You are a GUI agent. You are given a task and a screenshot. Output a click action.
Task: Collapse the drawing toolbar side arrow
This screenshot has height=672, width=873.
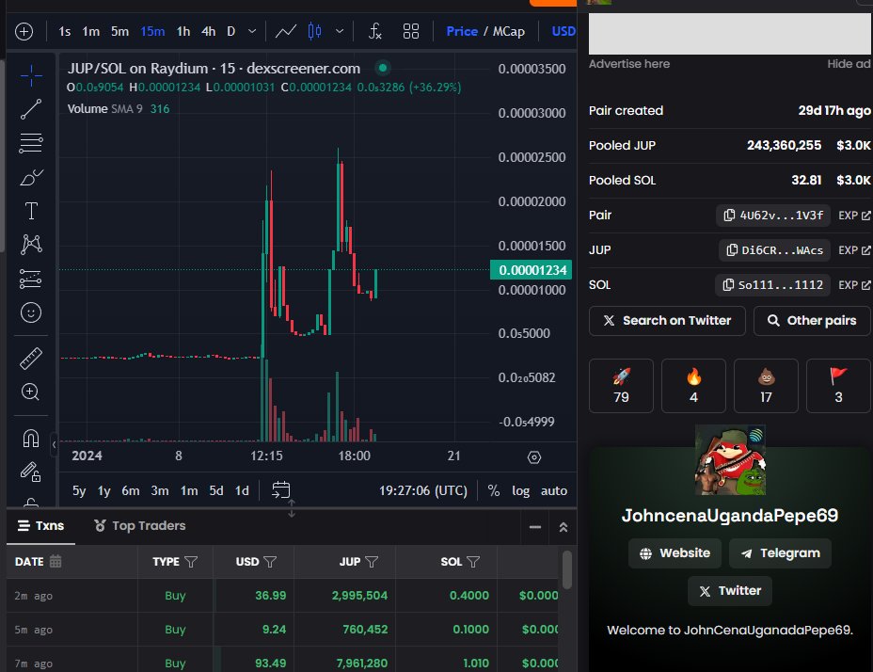[54, 444]
